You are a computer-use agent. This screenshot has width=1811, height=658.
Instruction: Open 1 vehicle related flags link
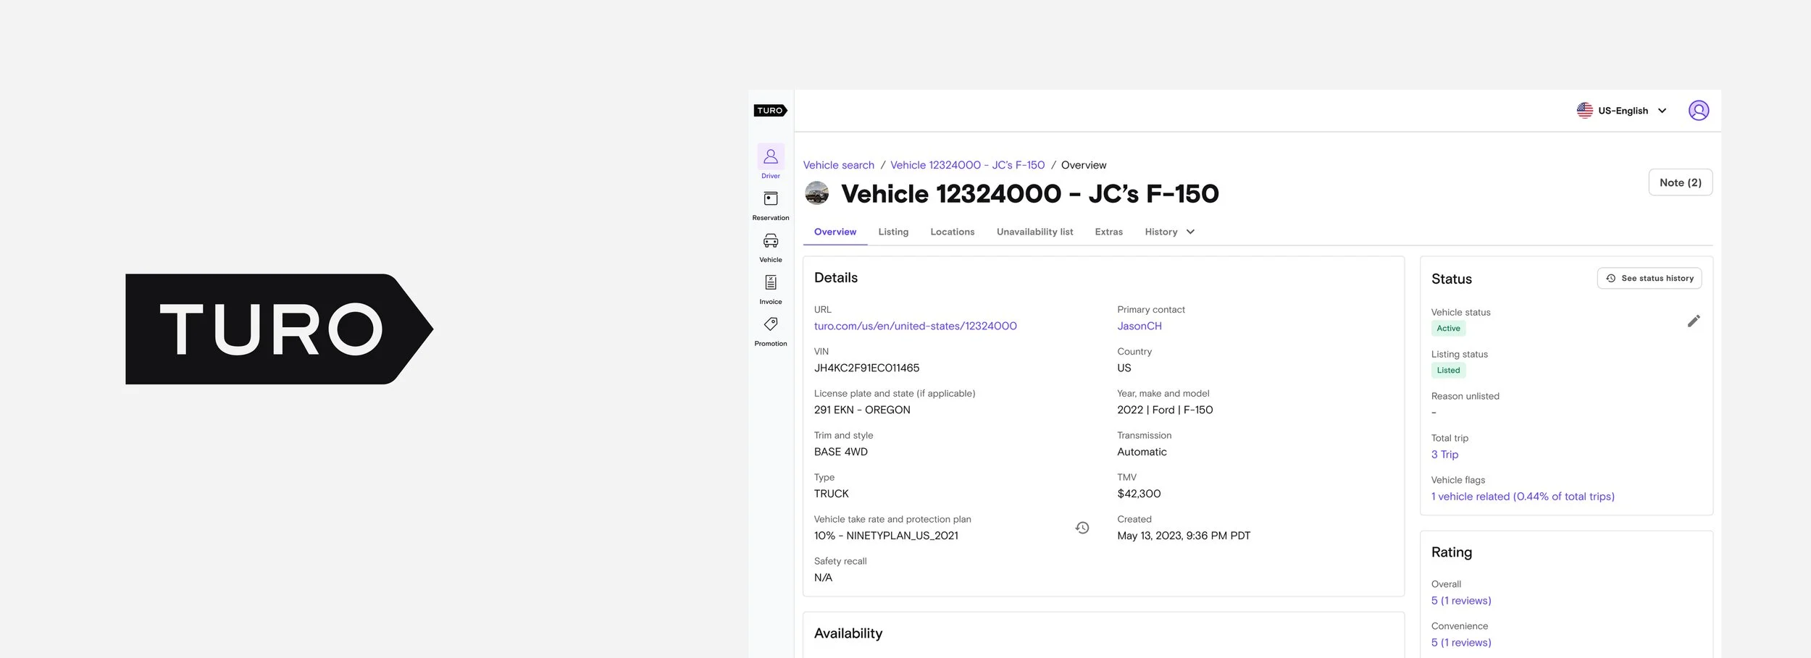click(x=1523, y=497)
